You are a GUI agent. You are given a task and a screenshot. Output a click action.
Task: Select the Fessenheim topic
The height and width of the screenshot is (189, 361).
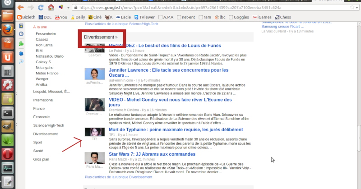pyautogui.click(x=46, y=34)
